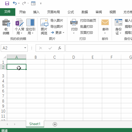Switch to the 数据 ribbon tab
Screen dimensions: 132x132
click(85, 12)
